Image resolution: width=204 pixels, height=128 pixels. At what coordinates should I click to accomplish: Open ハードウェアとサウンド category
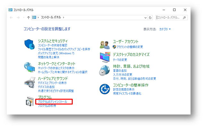click(x=53, y=78)
